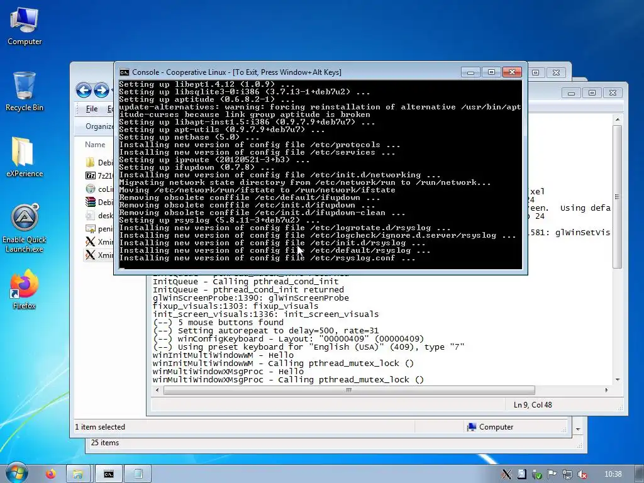The image size is (644, 483).
Task: Maximize the Explorer window behind Console
Action: click(536, 73)
